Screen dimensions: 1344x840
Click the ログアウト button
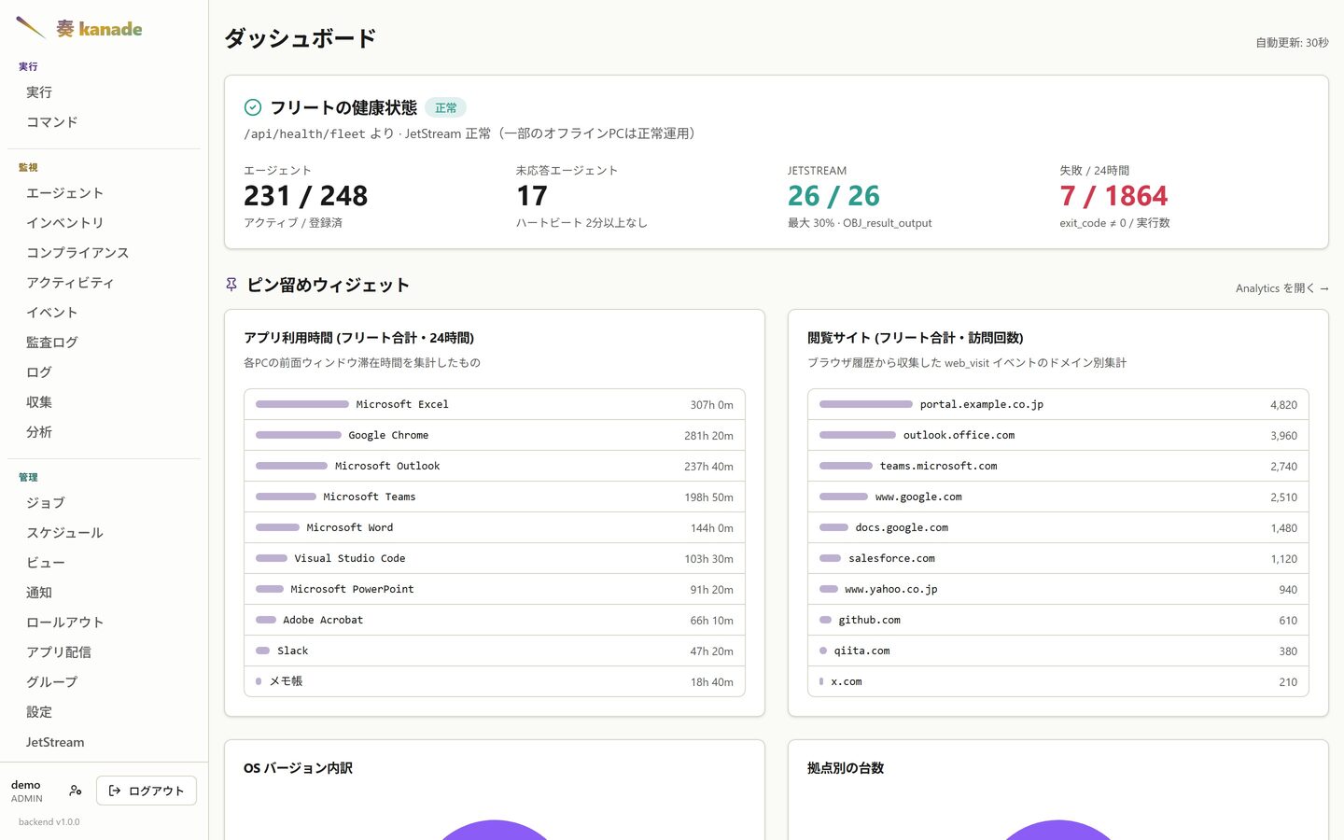(147, 791)
